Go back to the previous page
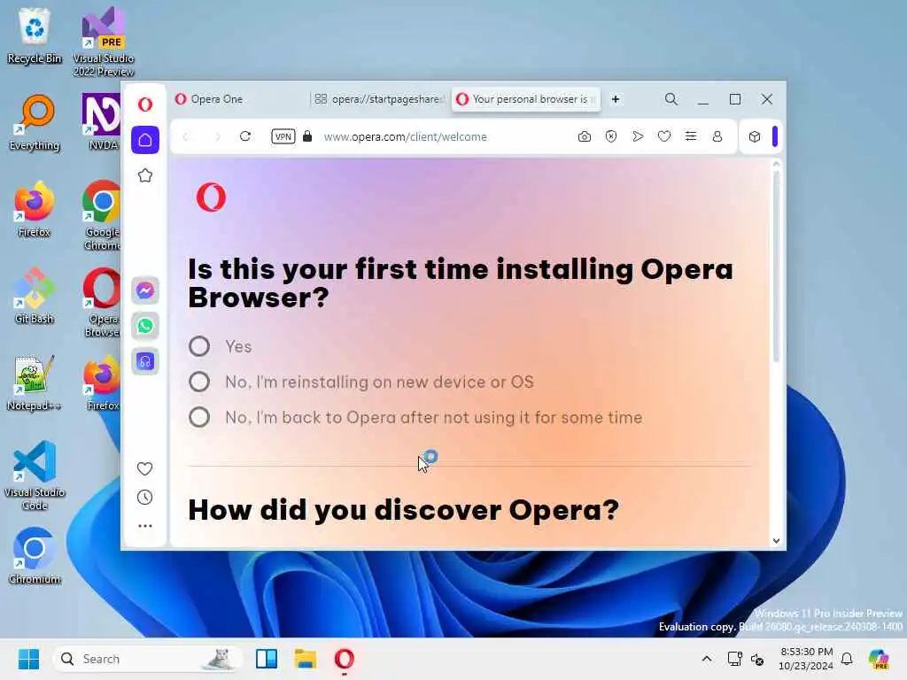907x680 pixels. point(185,137)
